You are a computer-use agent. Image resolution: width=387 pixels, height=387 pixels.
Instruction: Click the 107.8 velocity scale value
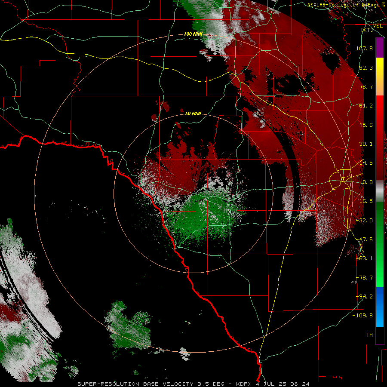click(x=364, y=48)
